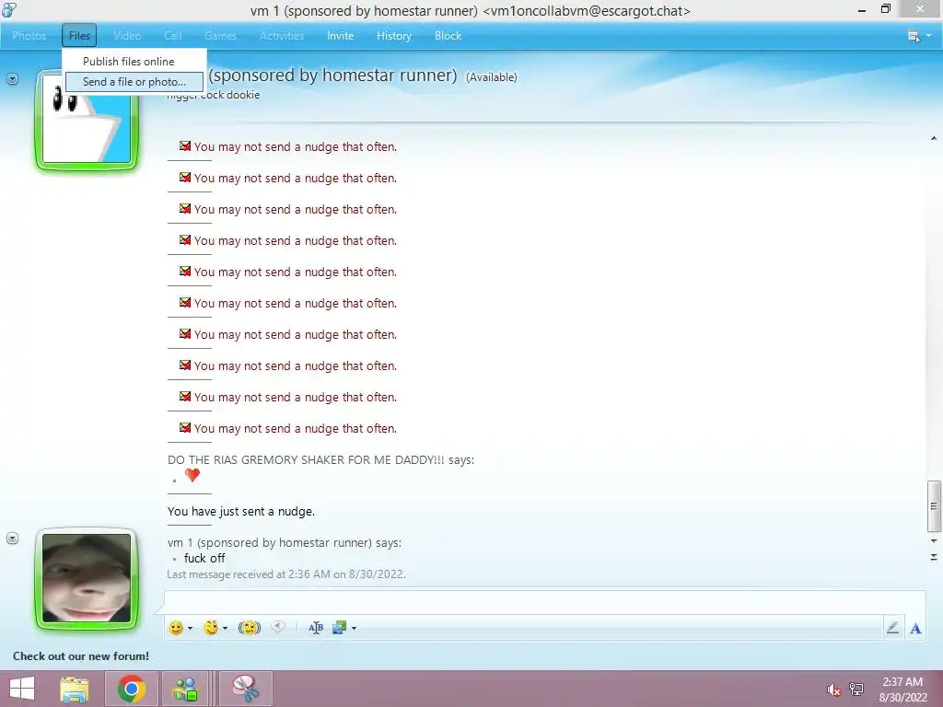Switch to Messenger on the taskbar
Image resolution: width=943 pixels, height=707 pixels.
[184, 689]
